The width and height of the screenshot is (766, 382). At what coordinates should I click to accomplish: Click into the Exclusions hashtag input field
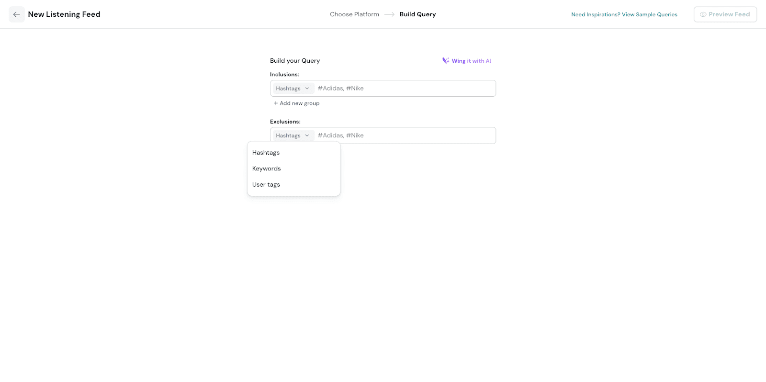click(405, 135)
